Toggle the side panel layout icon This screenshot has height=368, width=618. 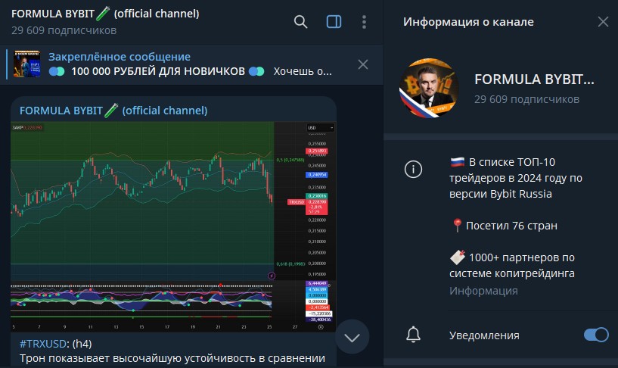[x=334, y=22]
